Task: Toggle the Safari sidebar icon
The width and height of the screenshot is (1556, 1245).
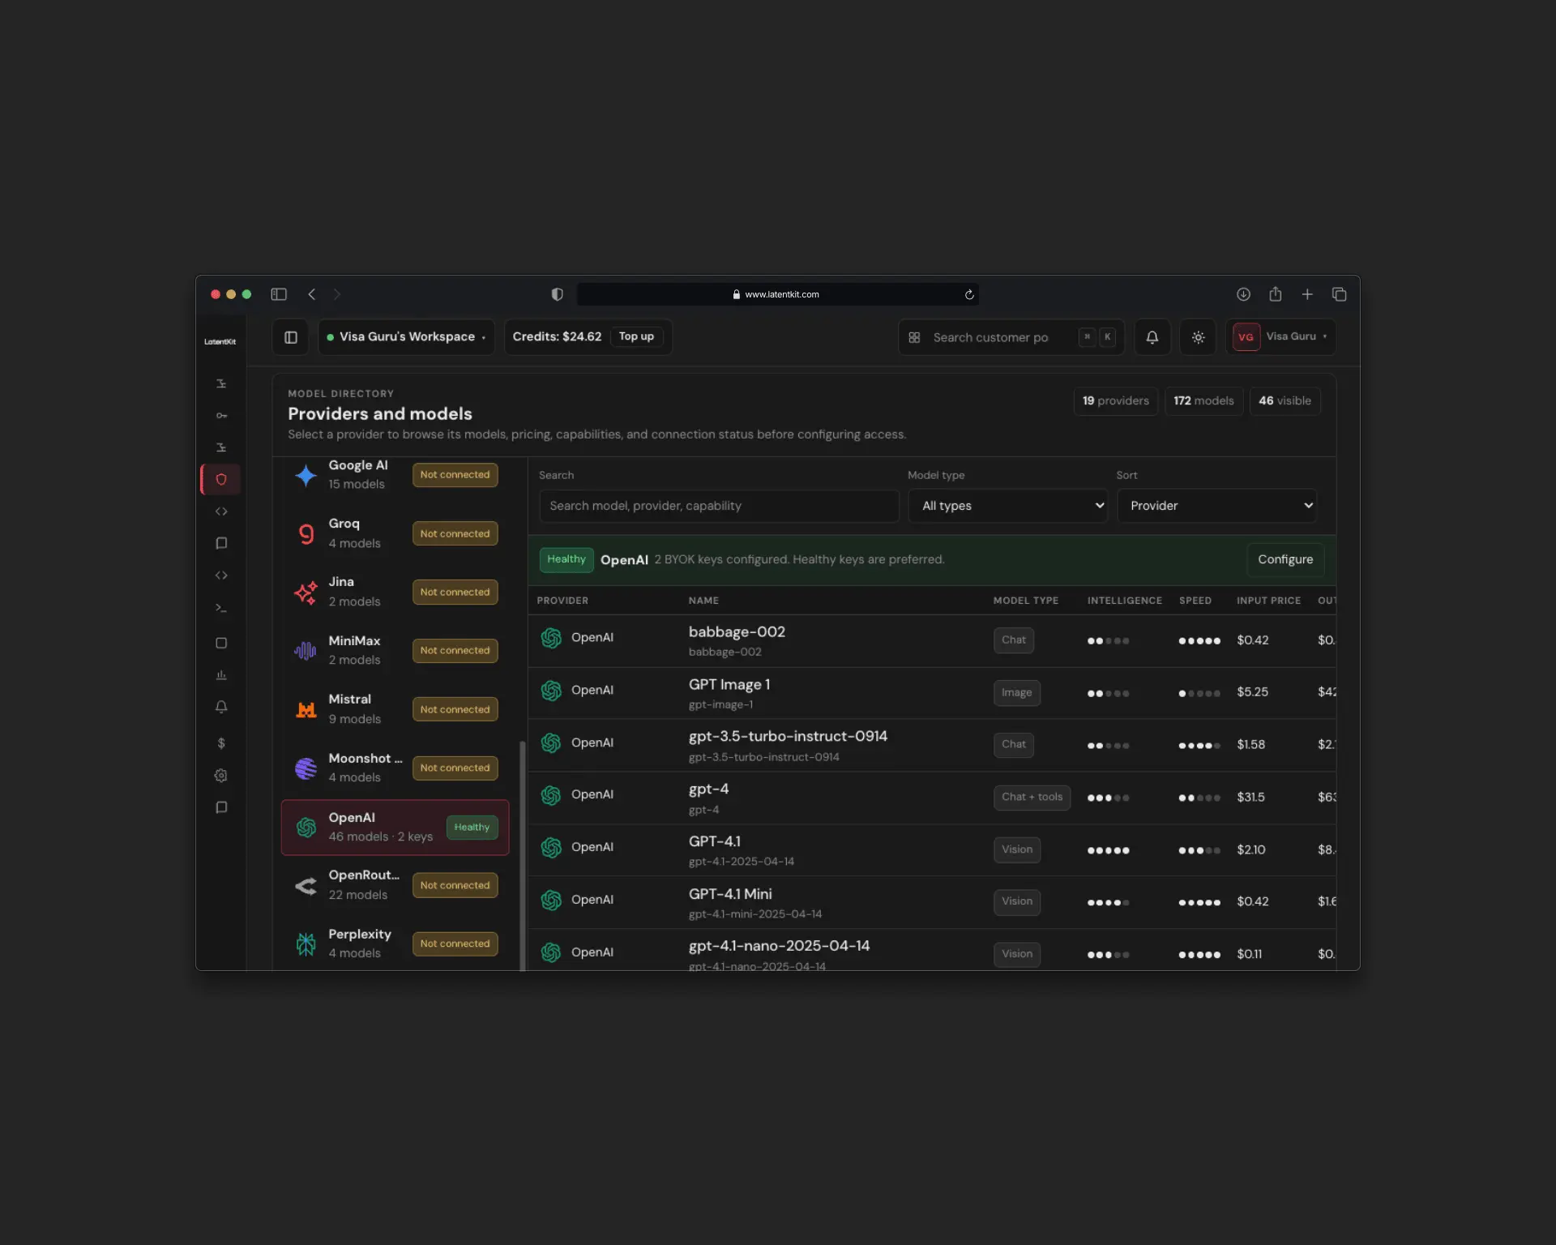Action: [x=279, y=294]
